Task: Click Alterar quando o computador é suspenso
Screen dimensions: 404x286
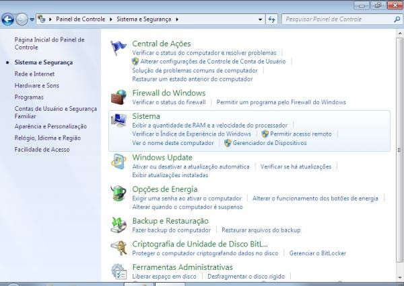Action: pos(187,207)
